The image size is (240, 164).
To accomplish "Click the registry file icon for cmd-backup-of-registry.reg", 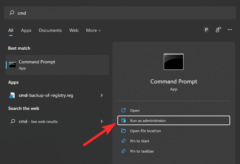I will tap(12, 95).
